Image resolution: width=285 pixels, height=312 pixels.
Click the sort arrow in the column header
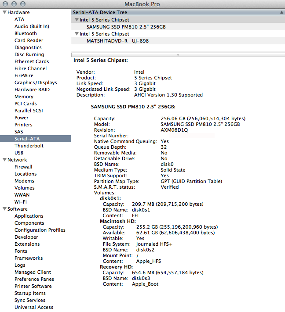(281, 12)
